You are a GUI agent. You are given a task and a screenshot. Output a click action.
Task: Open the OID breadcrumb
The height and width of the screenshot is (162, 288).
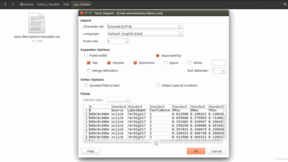66,4
